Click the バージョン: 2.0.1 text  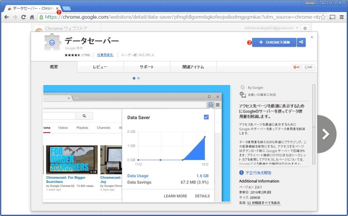click(250, 187)
